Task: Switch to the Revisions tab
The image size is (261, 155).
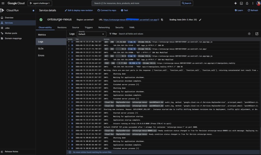Action: [62, 28]
